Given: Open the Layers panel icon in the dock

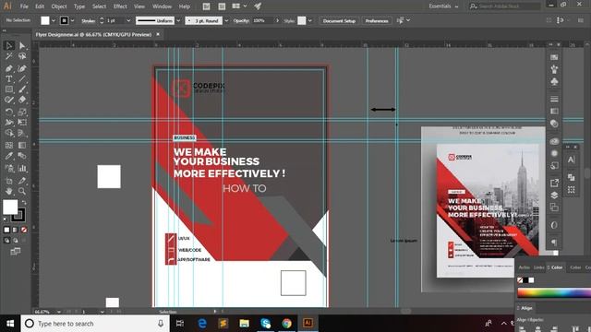Looking at the screenshot, I should pyautogui.click(x=554, y=195).
